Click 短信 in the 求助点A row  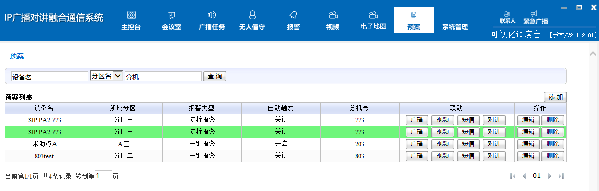(x=468, y=144)
